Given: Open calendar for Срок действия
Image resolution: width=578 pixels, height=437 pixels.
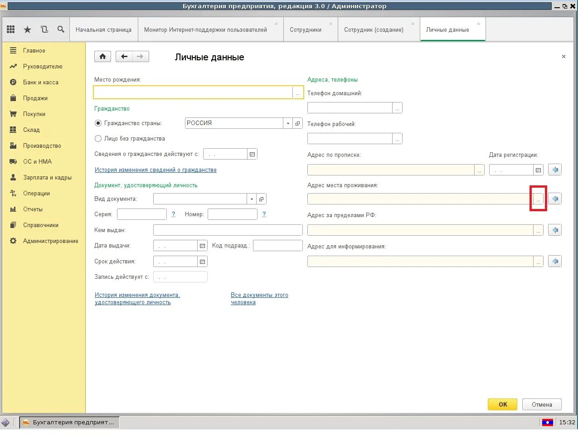Looking at the screenshot, I should tap(203, 262).
